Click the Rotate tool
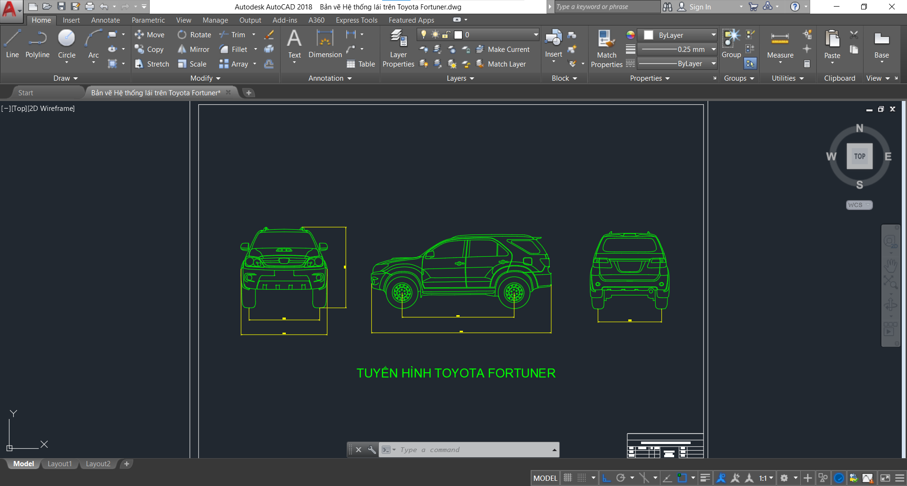Screen dimensions: 907x486 [195, 35]
